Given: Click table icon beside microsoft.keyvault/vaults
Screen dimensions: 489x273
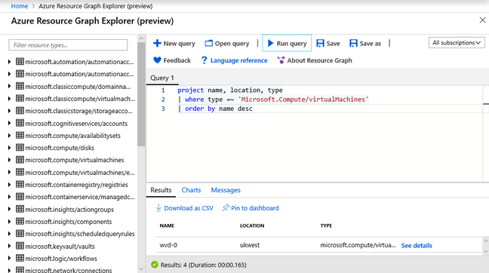Looking at the screenshot, I should [20, 246].
